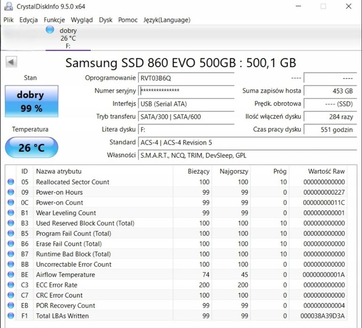Click the Wartość Raw column header
Image resolution: width=362 pixels, height=328 pixels.
(x=318, y=171)
